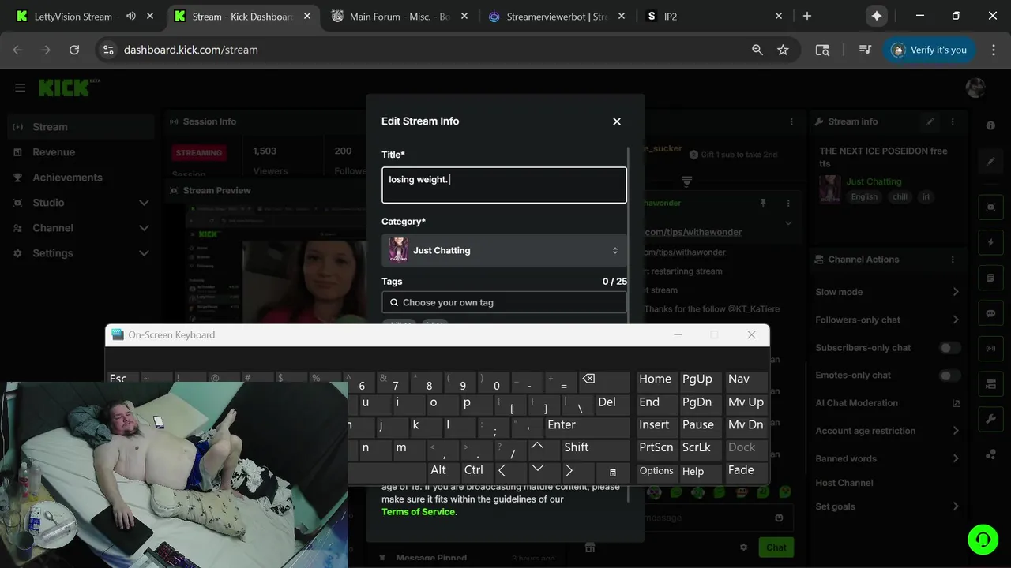Click the pencil icon in Stream info panel

(930, 121)
